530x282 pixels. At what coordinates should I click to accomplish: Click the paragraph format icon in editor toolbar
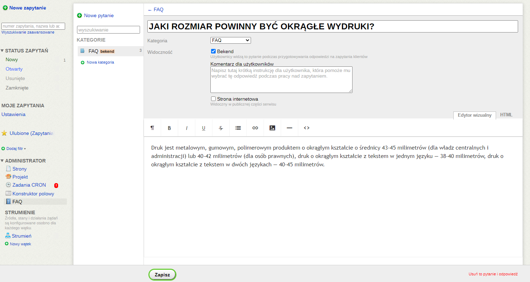pyautogui.click(x=152, y=128)
